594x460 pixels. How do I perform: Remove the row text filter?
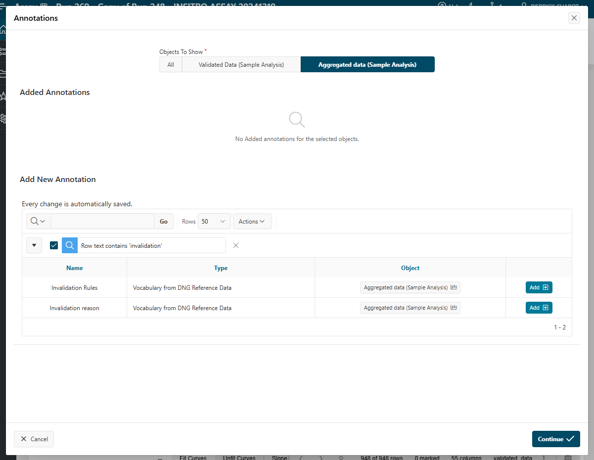[236, 245]
